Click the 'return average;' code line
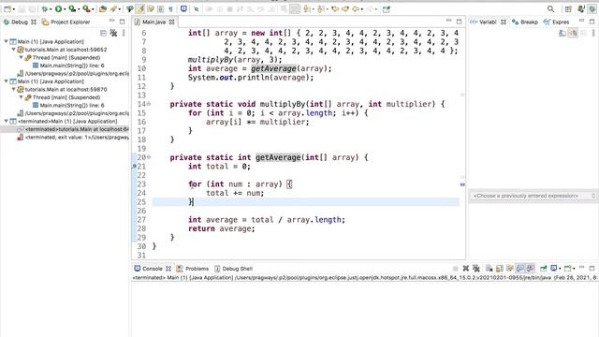599x337 pixels. point(221,228)
